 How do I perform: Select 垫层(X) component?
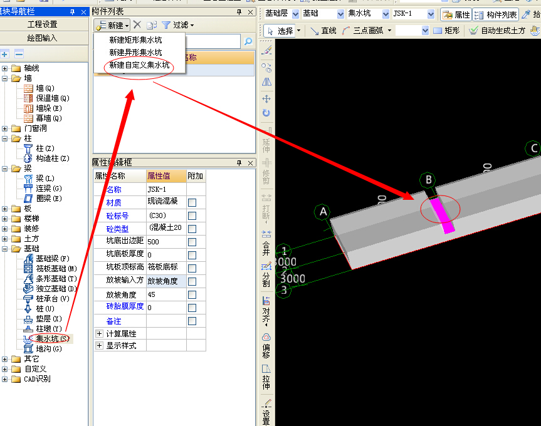(x=49, y=319)
